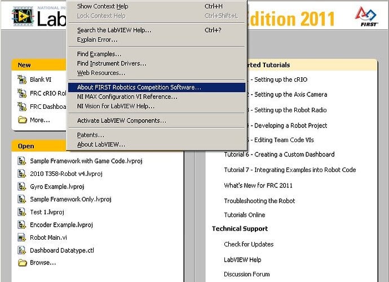
Task: Choose NI Vision for LabVIEW Help...
Action: [157, 106]
